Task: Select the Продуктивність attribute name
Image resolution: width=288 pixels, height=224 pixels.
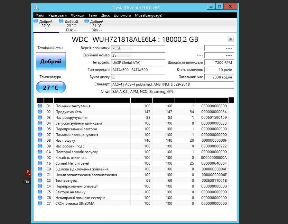Action: point(69,112)
